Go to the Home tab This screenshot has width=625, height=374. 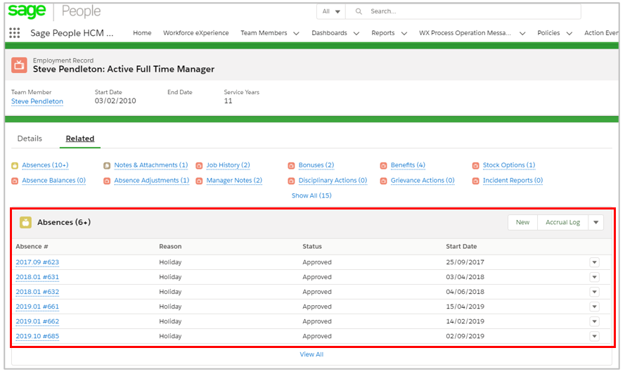pos(142,33)
